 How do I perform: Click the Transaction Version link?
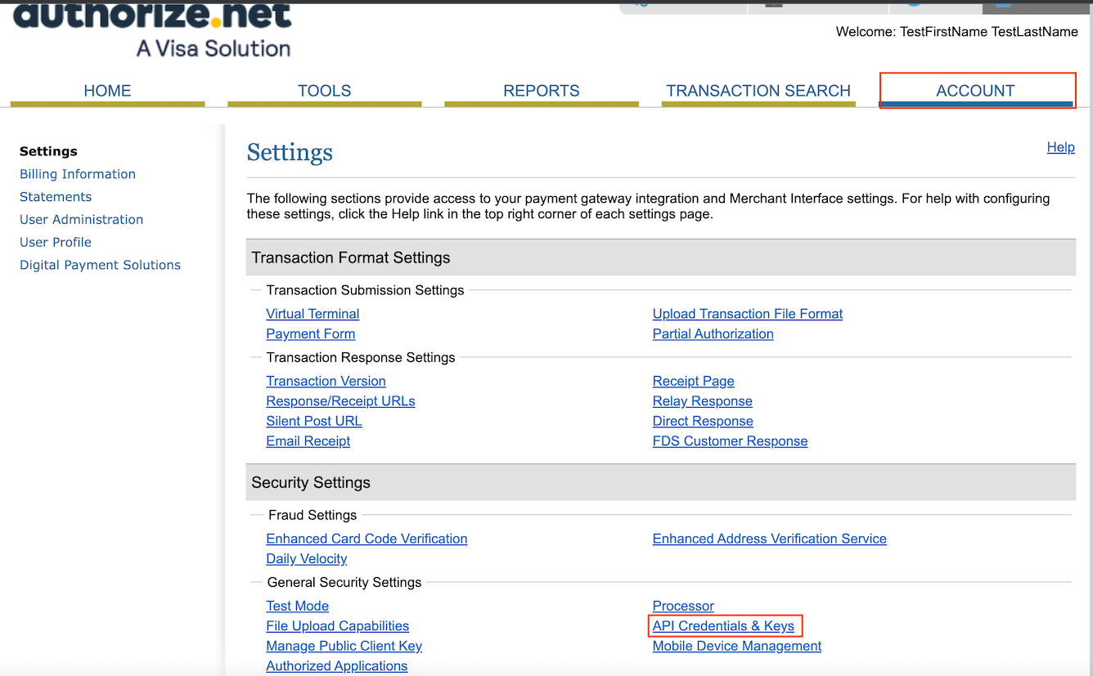tap(326, 381)
